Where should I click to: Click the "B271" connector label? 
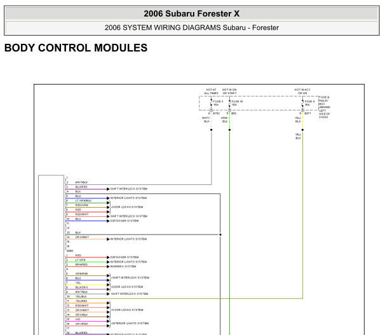click(x=307, y=113)
